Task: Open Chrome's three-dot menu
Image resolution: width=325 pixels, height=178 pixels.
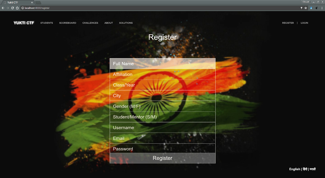Action: coord(322,8)
